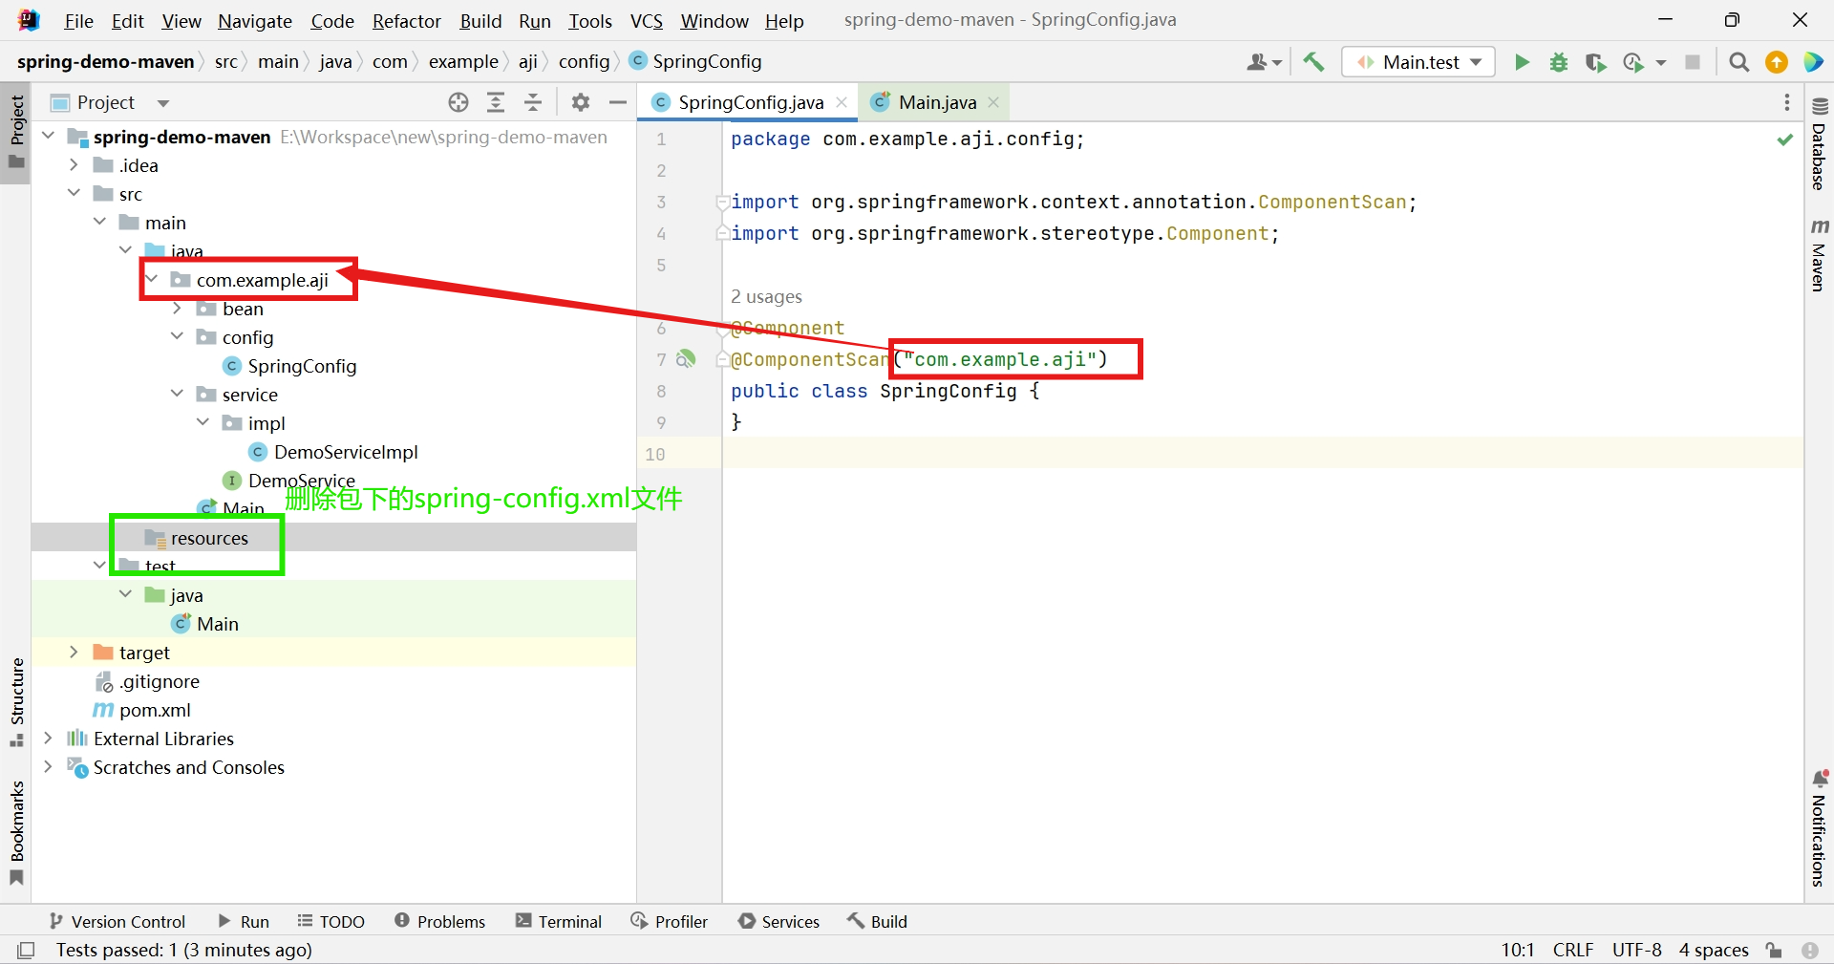Open the Maven tool window
The width and height of the screenshot is (1834, 964).
tap(1819, 254)
